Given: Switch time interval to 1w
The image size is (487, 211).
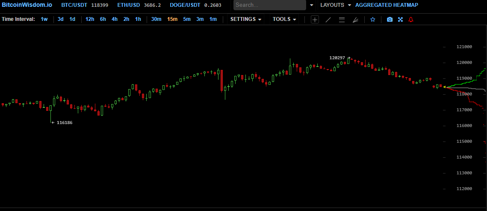Looking at the screenshot, I should coord(44,19).
